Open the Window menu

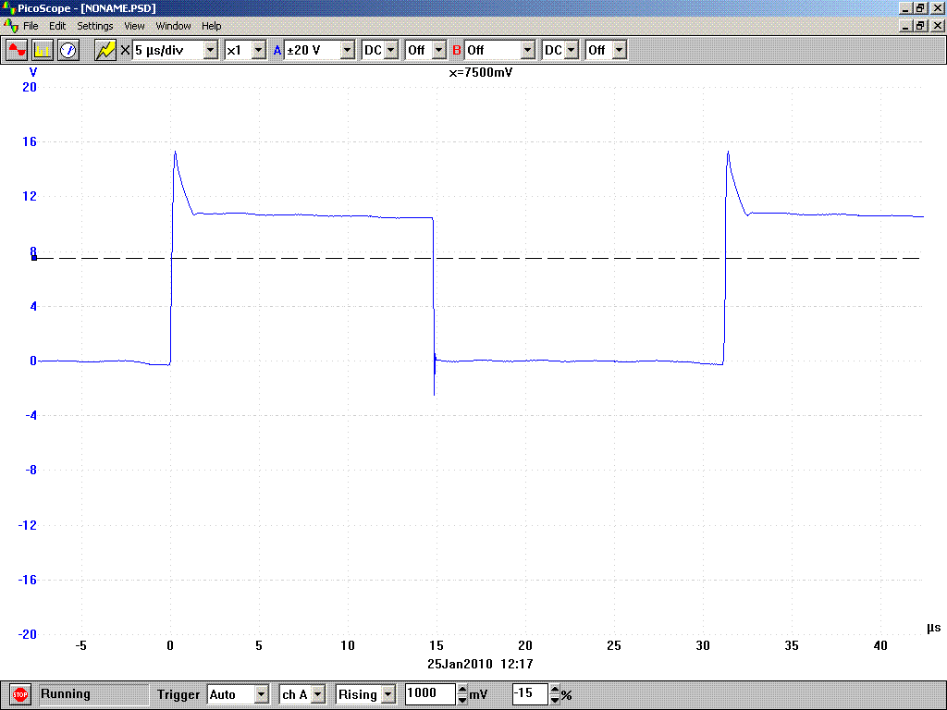click(173, 26)
